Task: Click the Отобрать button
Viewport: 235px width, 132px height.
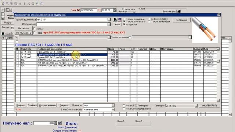Action: coord(32,106)
